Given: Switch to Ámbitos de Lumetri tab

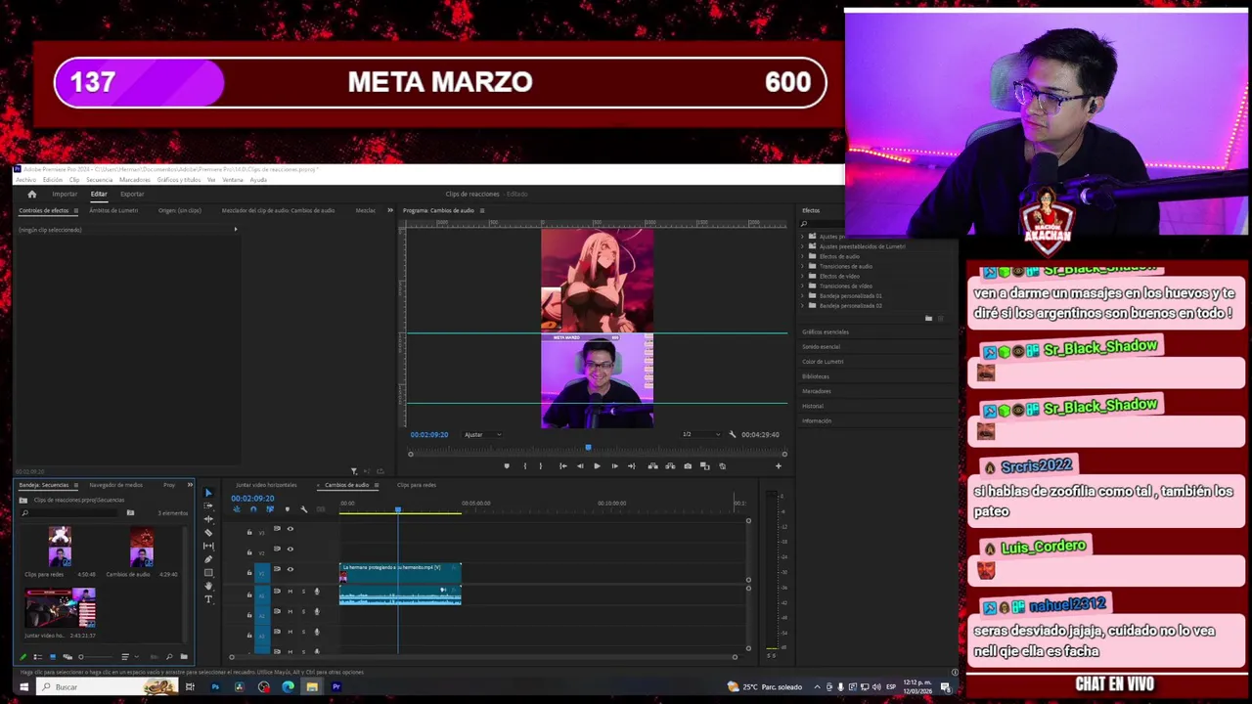Looking at the screenshot, I should tap(113, 210).
